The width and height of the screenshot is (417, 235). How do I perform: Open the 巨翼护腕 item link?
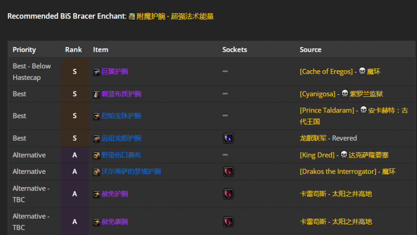115,72
